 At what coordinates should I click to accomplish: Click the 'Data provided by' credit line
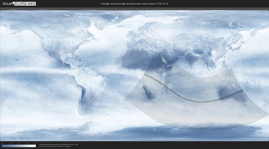pyautogui.click(x=59, y=145)
